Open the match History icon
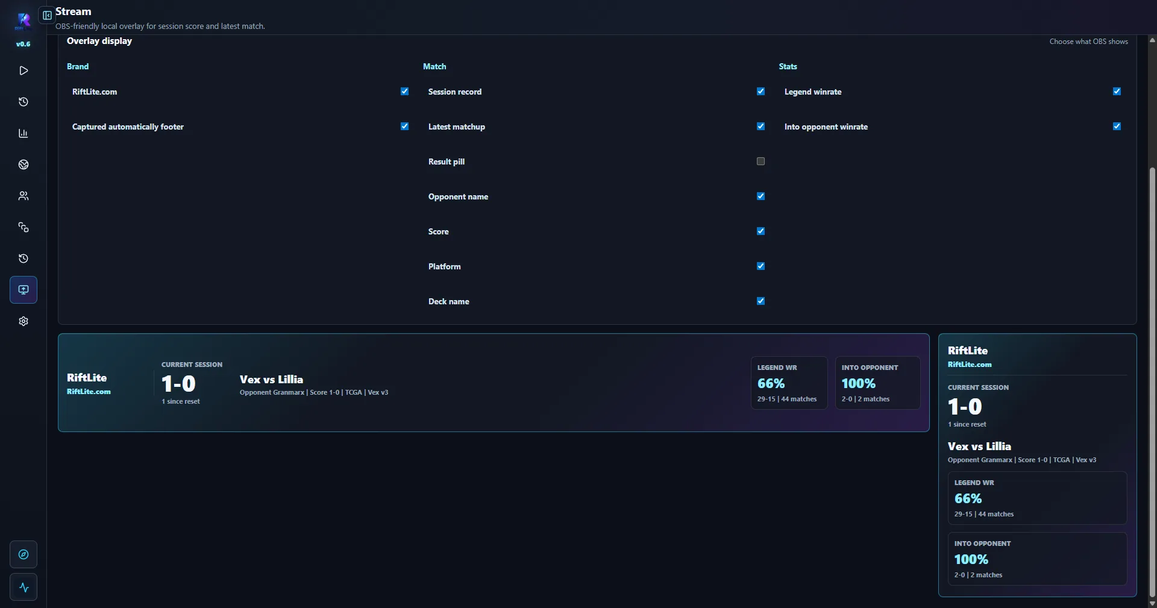This screenshot has height=608, width=1157. click(23, 102)
